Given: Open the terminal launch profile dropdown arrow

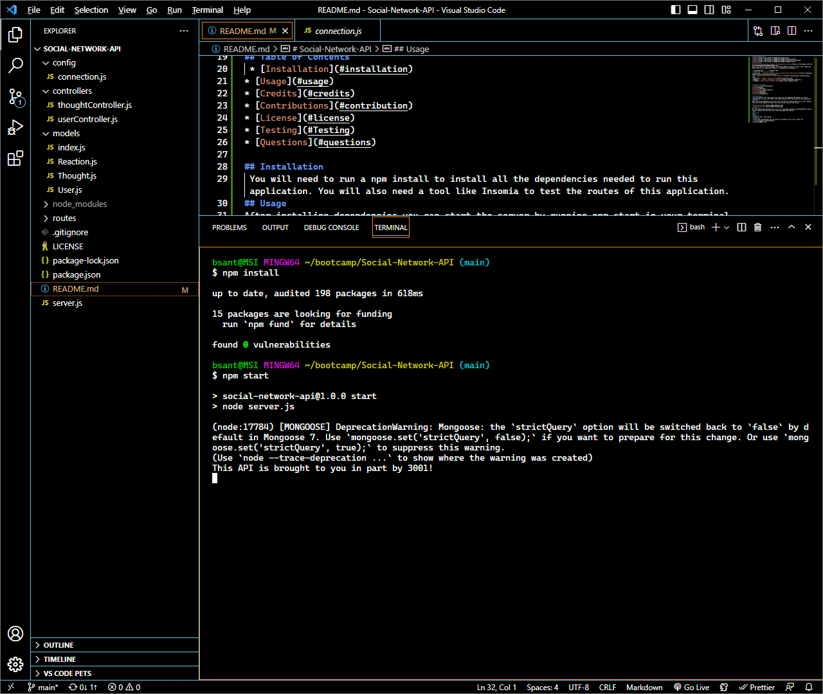Looking at the screenshot, I should tap(727, 227).
